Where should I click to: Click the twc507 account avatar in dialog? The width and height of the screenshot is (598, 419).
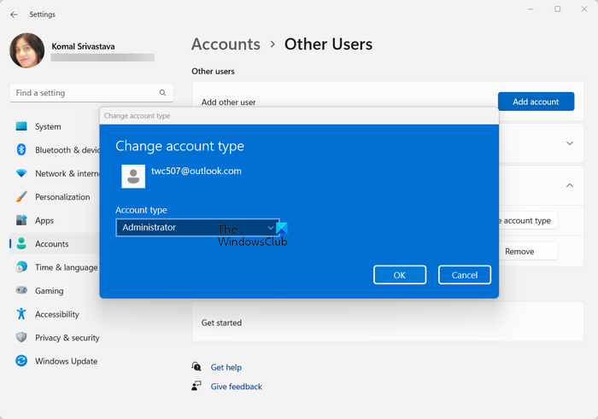[x=133, y=177]
